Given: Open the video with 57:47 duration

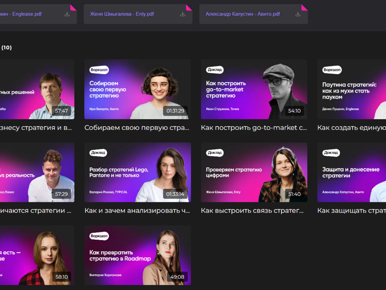Looking at the screenshot, I should (37, 89).
